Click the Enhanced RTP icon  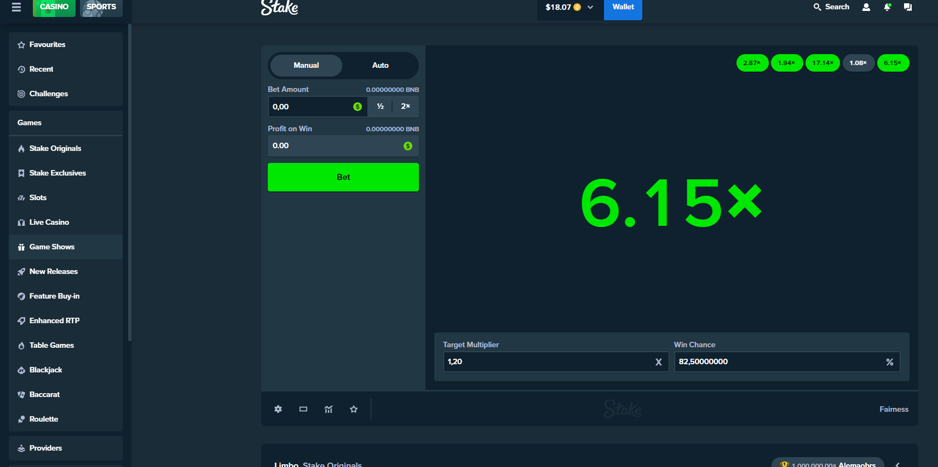tap(21, 321)
